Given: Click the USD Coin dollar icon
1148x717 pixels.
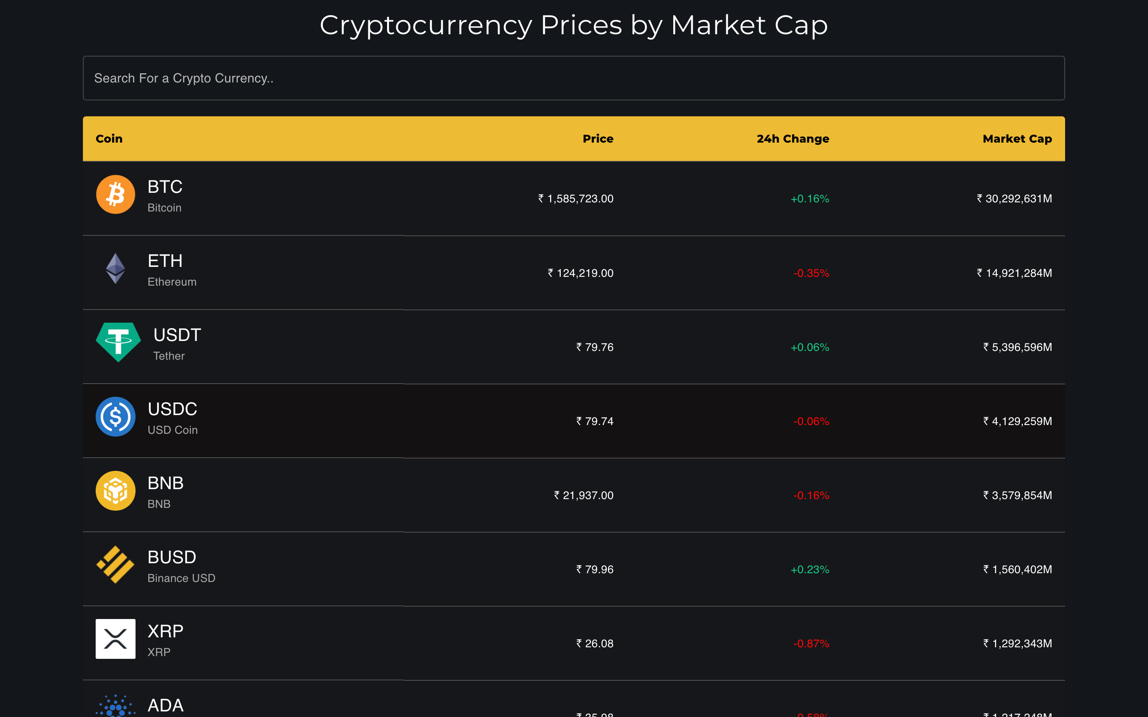Looking at the screenshot, I should [x=115, y=416].
